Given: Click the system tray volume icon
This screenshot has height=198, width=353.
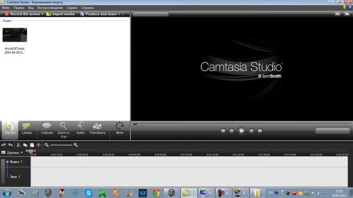Looking at the screenshot, I should (319, 193).
